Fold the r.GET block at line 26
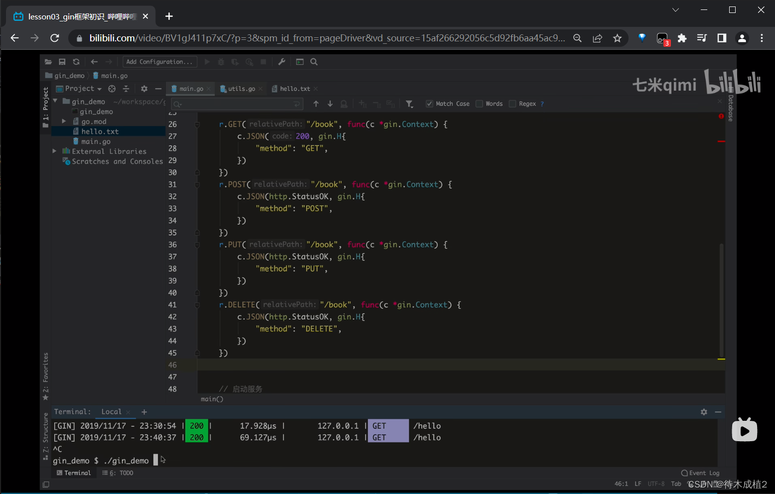Screen dimensions: 775x494 (x=197, y=124)
